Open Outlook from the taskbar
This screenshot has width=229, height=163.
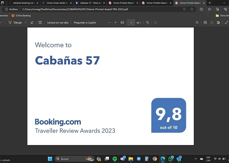[179, 159]
